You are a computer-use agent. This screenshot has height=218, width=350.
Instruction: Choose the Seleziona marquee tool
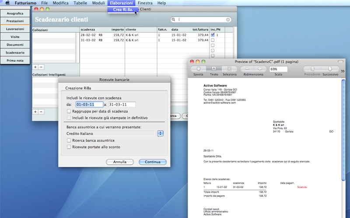coord(229,69)
